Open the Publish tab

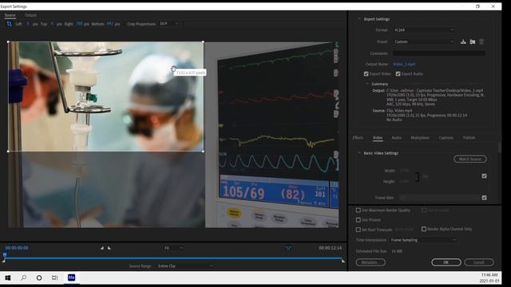[469, 138]
